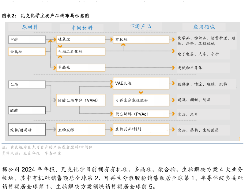This screenshot has height=191, width=245.
Task: Click the 食品、药物、生物医药 text
Action: pyautogui.click(x=198, y=130)
